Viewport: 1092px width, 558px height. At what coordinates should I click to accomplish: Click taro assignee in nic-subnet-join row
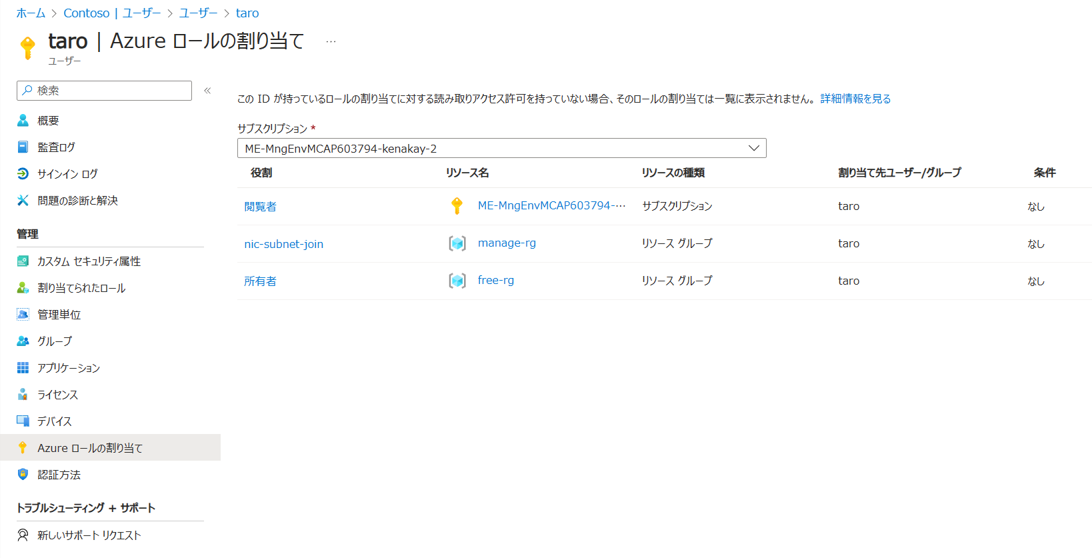point(849,243)
